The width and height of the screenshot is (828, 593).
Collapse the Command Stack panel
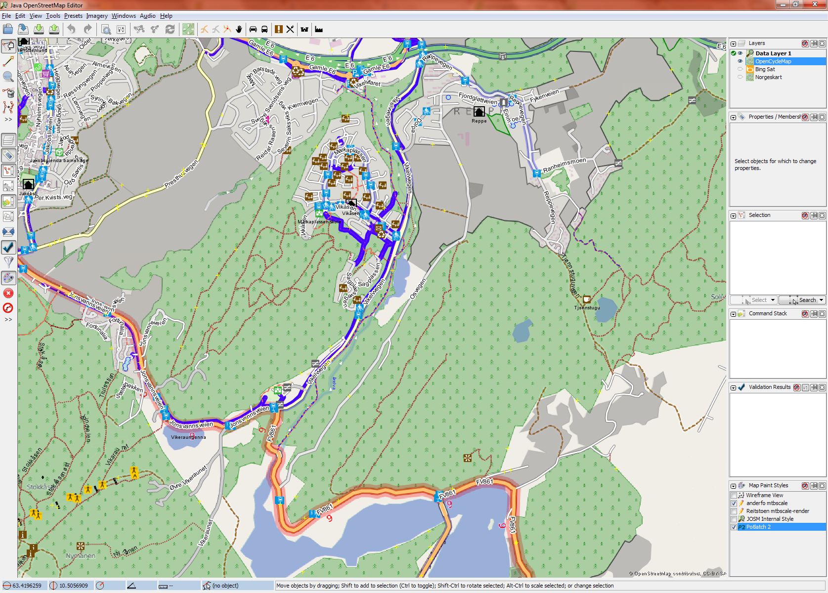pyautogui.click(x=734, y=314)
